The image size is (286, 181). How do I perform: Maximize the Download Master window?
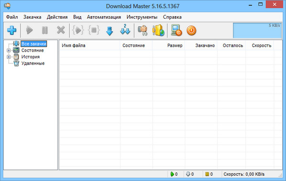pos(261,4)
